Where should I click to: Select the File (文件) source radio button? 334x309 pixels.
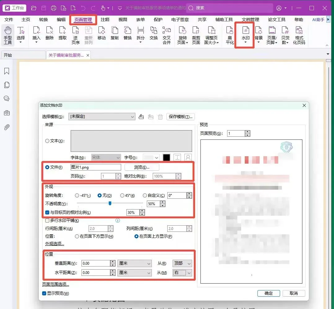47,167
